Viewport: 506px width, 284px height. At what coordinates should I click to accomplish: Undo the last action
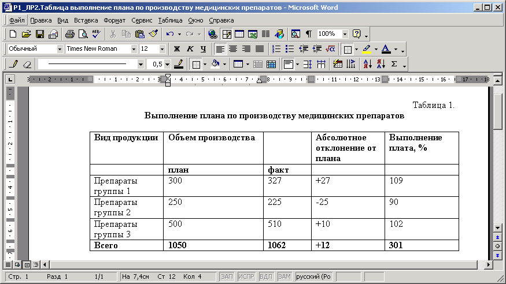pos(170,34)
